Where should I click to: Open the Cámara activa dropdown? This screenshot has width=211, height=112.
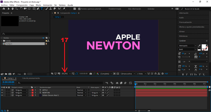pos(128,74)
